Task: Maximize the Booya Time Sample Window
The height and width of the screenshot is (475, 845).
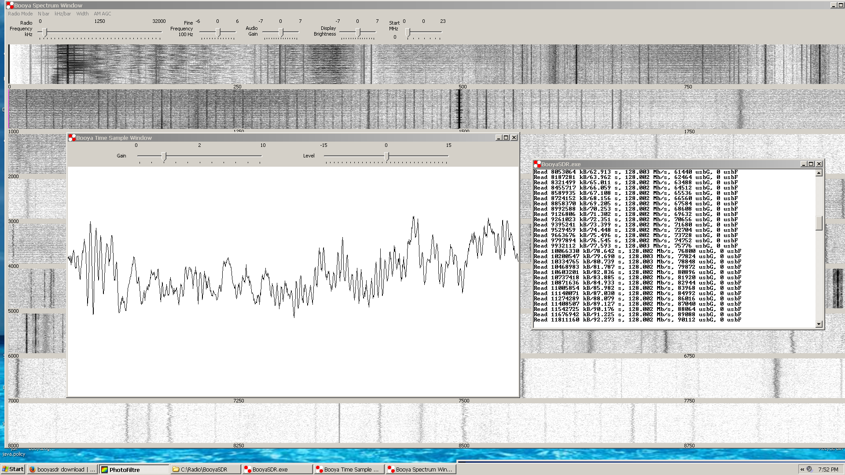Action: coord(506,138)
